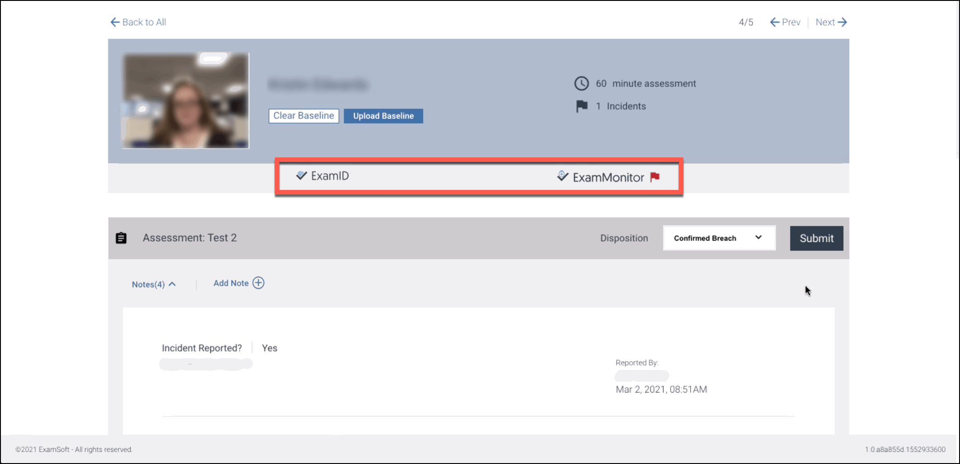Click the back arrow icon beside Back to All

(115, 22)
